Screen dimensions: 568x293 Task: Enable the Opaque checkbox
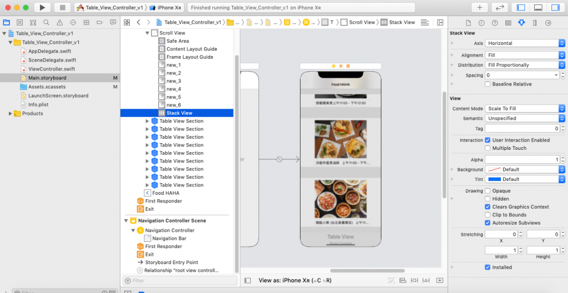(x=488, y=191)
